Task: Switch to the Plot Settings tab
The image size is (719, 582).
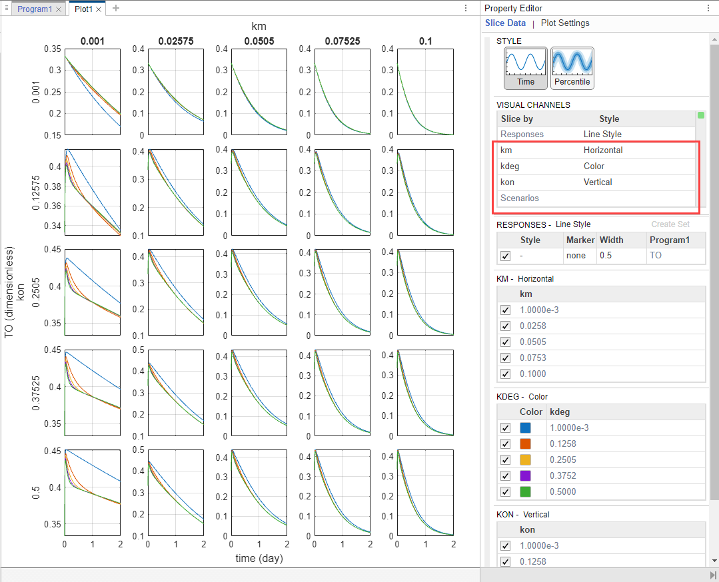Action: [565, 23]
